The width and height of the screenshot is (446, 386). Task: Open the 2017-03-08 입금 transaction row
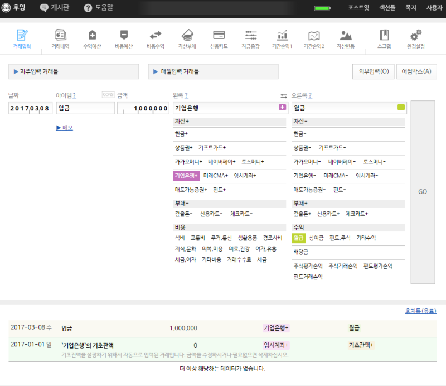[222, 328]
